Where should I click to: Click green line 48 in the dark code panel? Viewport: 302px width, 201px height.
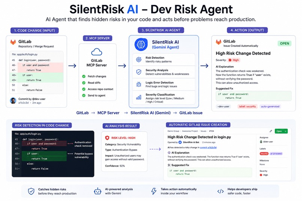(44, 154)
